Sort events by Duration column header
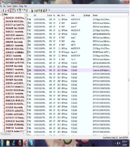Image resolution: width=130 pixels, height=149 pixels. [50, 15]
